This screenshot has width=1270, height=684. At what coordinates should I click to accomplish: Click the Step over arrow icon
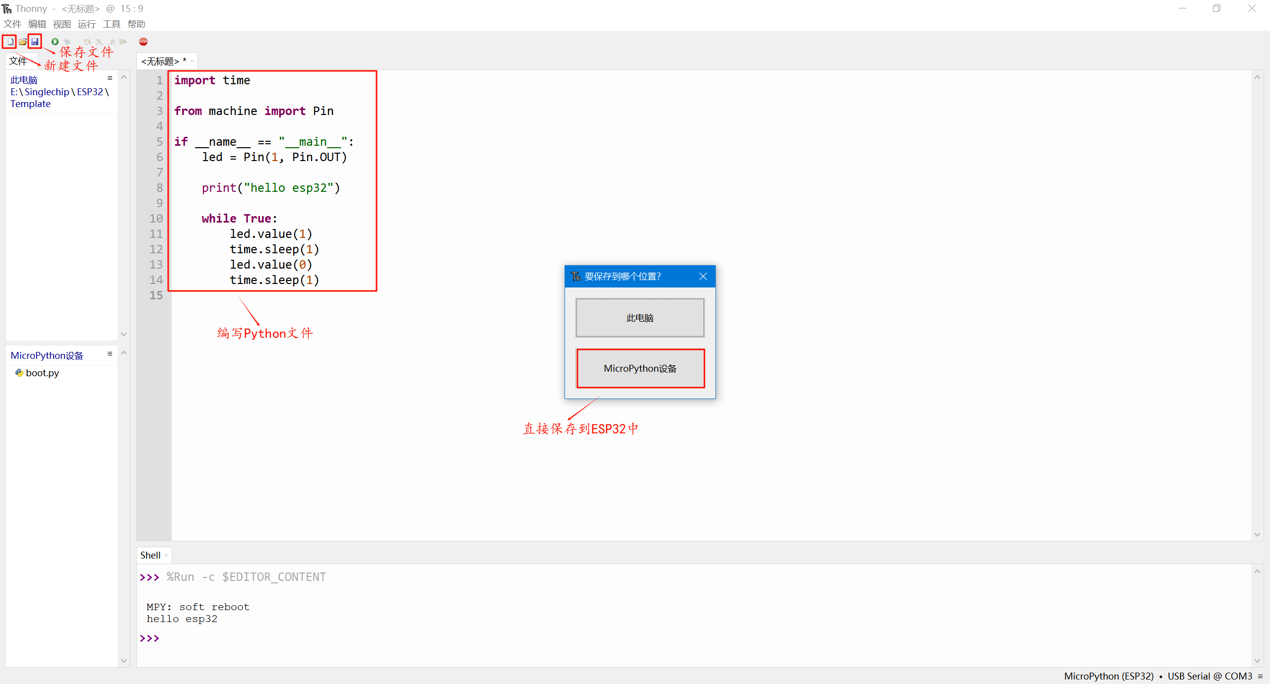point(87,42)
